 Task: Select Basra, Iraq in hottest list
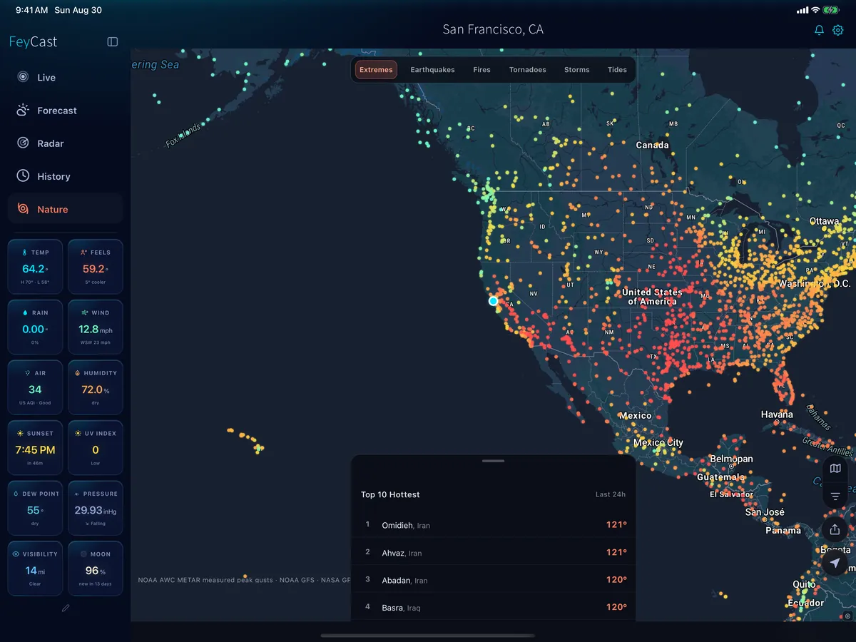(493, 607)
